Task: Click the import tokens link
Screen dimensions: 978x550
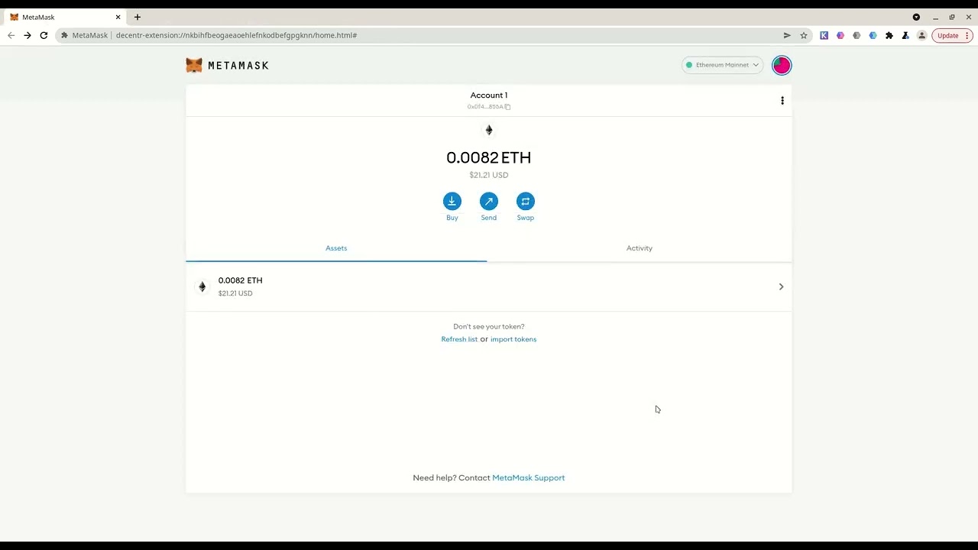Action: pos(513,339)
